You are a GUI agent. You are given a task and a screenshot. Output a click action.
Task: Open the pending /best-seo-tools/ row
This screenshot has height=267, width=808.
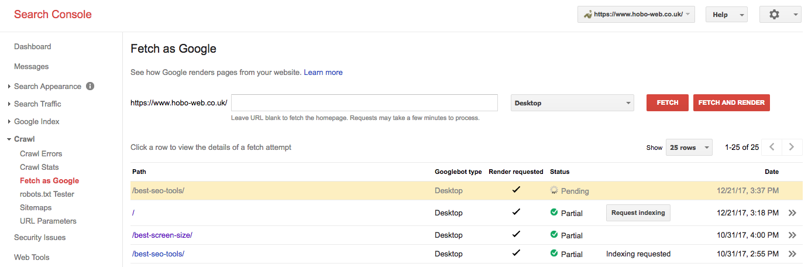point(466,191)
